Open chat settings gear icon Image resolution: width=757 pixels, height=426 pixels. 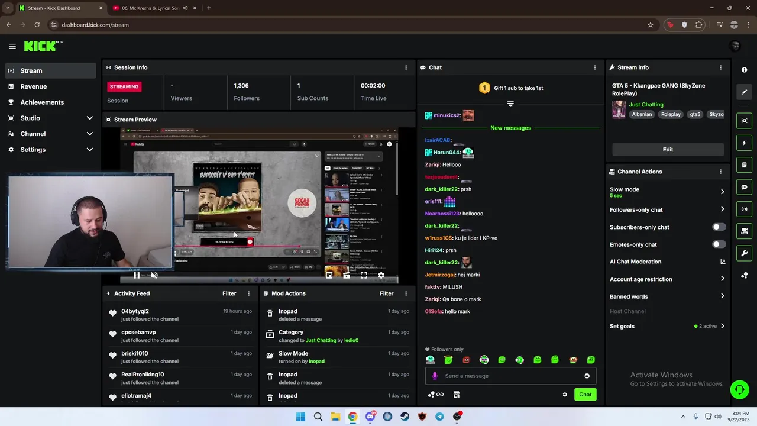tap(565, 395)
